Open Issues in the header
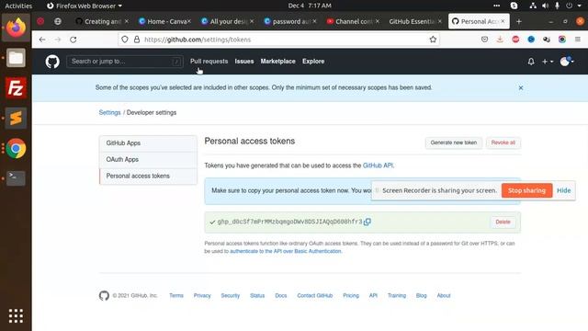 [x=244, y=62]
